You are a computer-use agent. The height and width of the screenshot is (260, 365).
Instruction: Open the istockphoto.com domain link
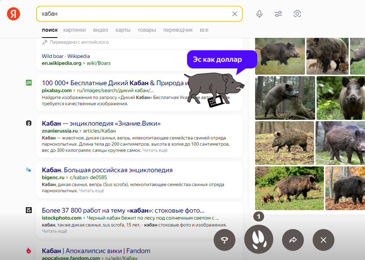[x=62, y=218]
